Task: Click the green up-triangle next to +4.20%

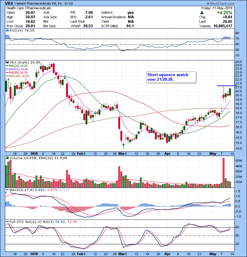Action: [202, 13]
